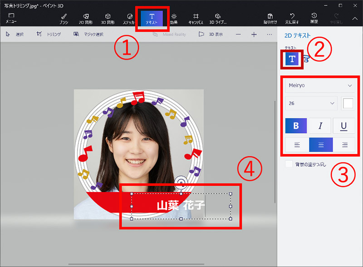Select the Brush tool in toolbar
The height and width of the screenshot is (267, 363).
coord(64,18)
